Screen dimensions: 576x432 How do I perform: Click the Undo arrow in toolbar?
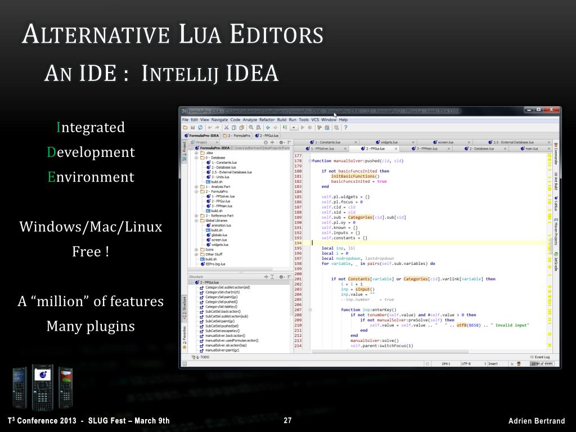pos(210,128)
